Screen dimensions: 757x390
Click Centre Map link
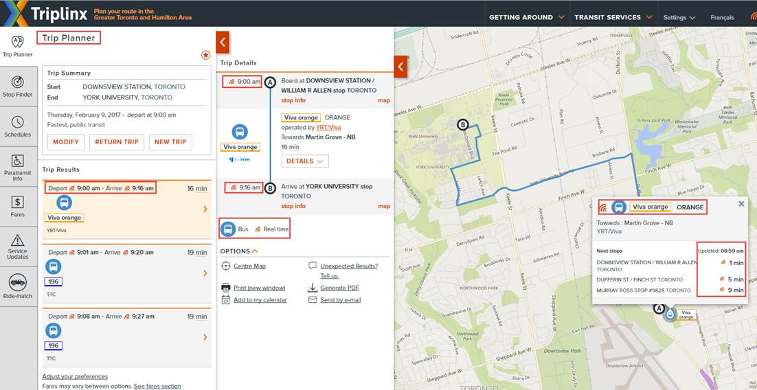249,266
